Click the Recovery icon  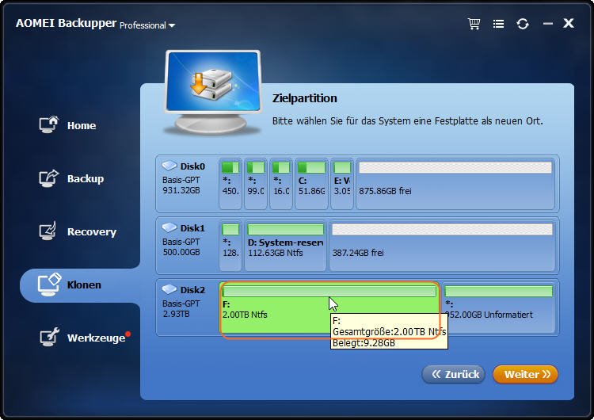click(48, 231)
